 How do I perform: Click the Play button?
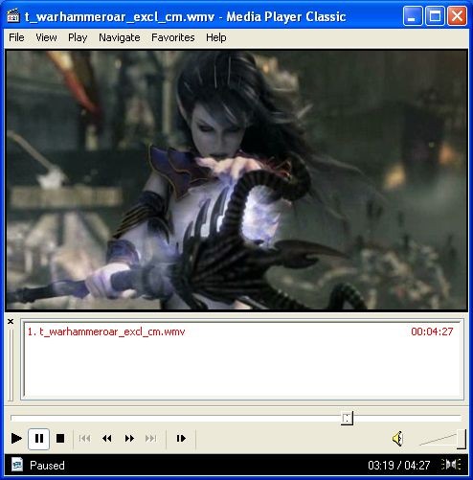click(16, 439)
